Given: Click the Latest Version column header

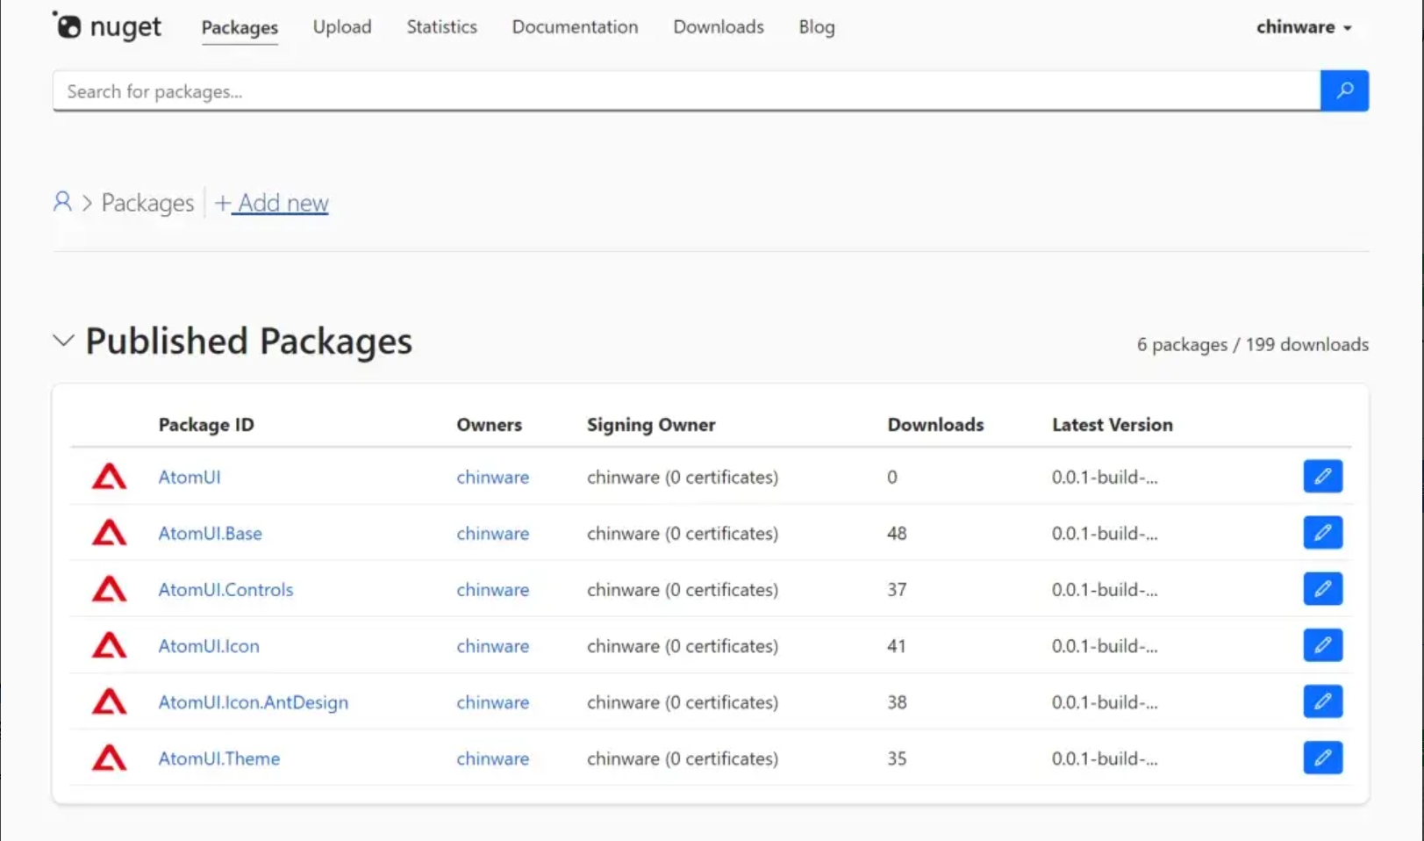Looking at the screenshot, I should [x=1112, y=424].
